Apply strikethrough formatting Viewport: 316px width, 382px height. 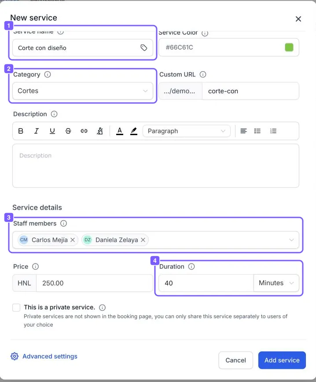[68, 131]
